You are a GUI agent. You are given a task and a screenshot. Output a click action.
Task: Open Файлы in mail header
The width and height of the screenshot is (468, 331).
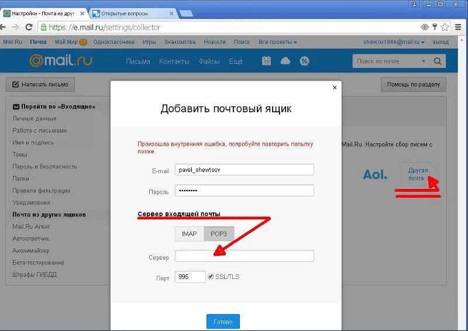point(209,61)
